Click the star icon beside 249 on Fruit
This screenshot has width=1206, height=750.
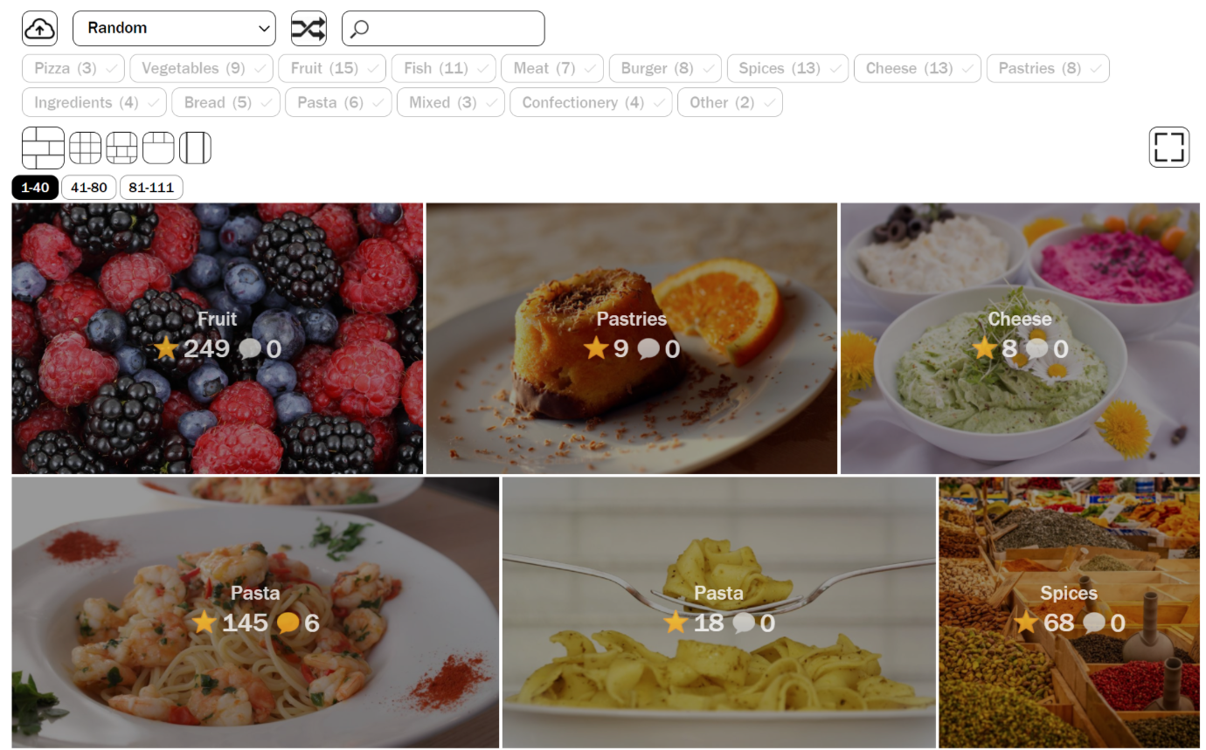click(x=166, y=348)
